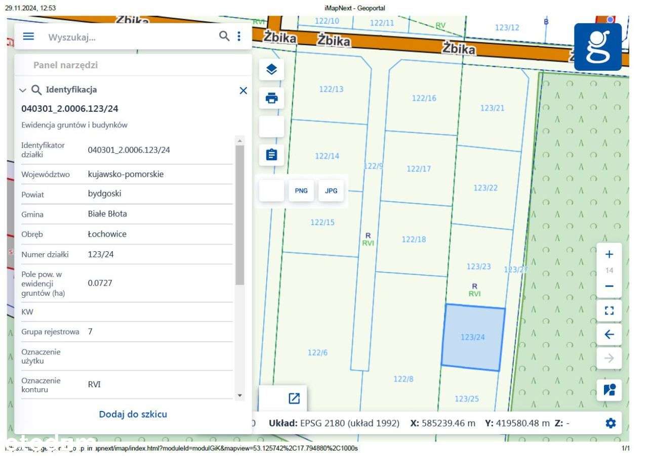Select the Białe Błota gmina value

pyautogui.click(x=107, y=214)
